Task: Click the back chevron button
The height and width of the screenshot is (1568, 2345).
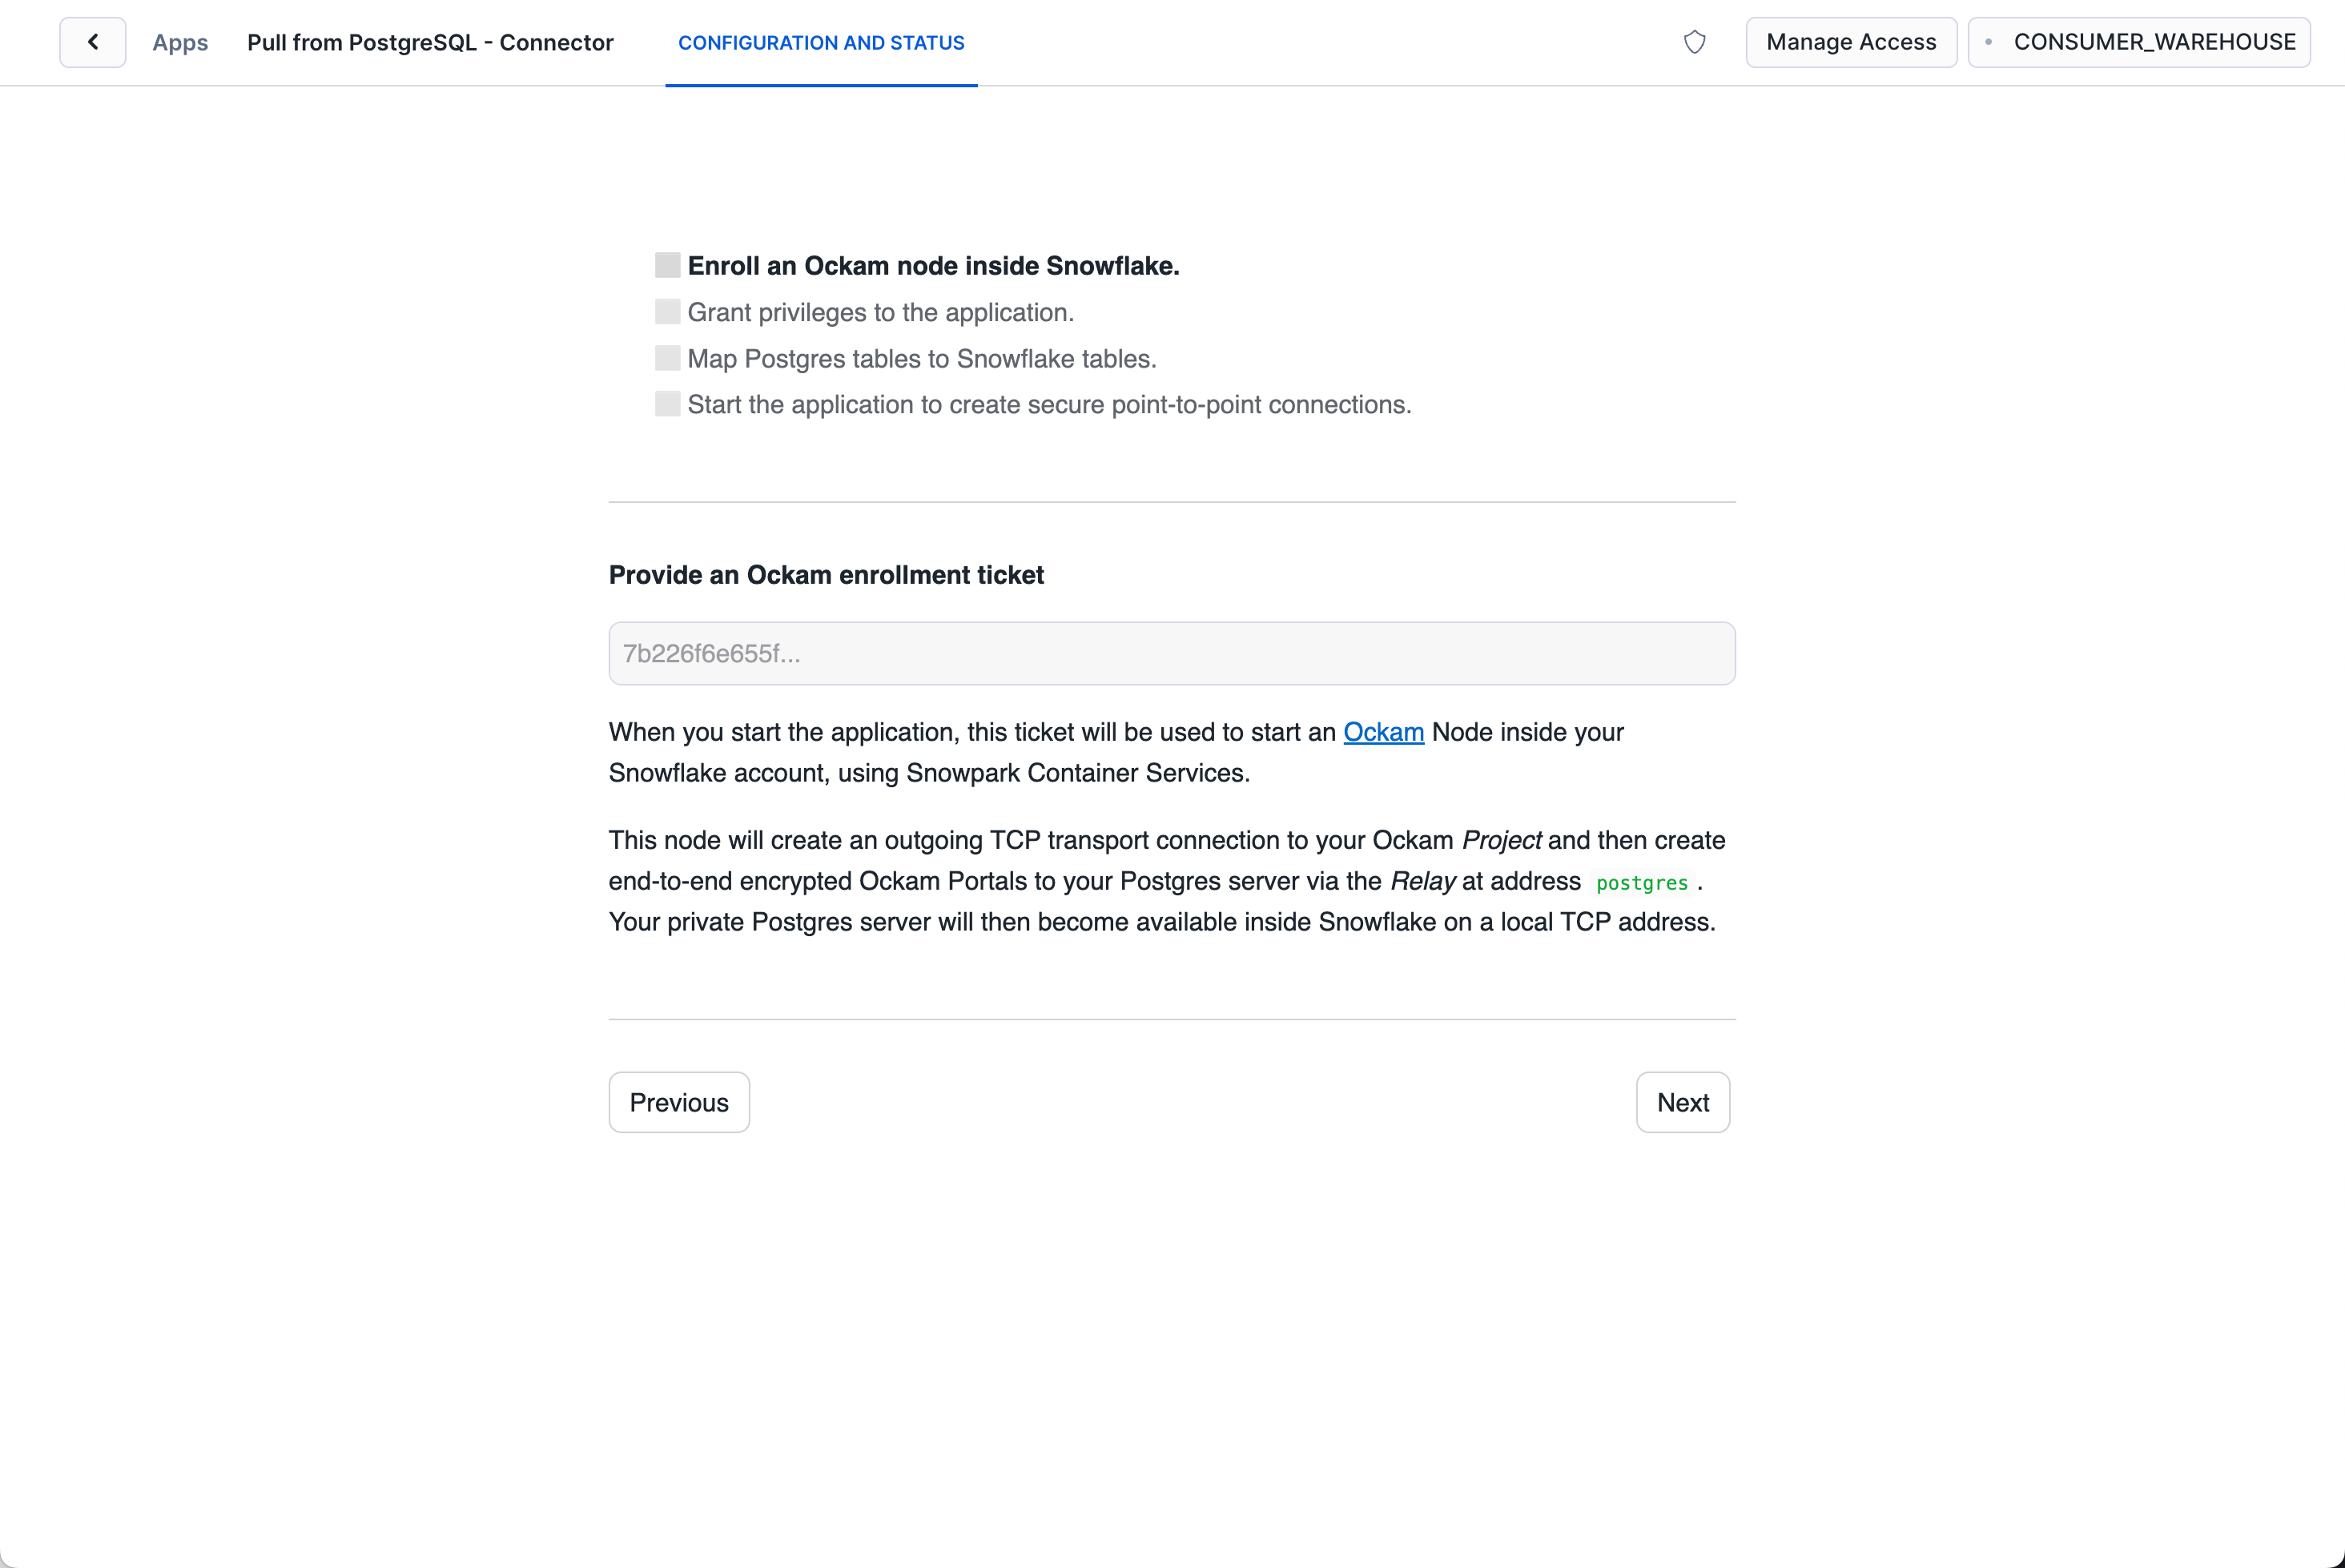Action: [93, 42]
